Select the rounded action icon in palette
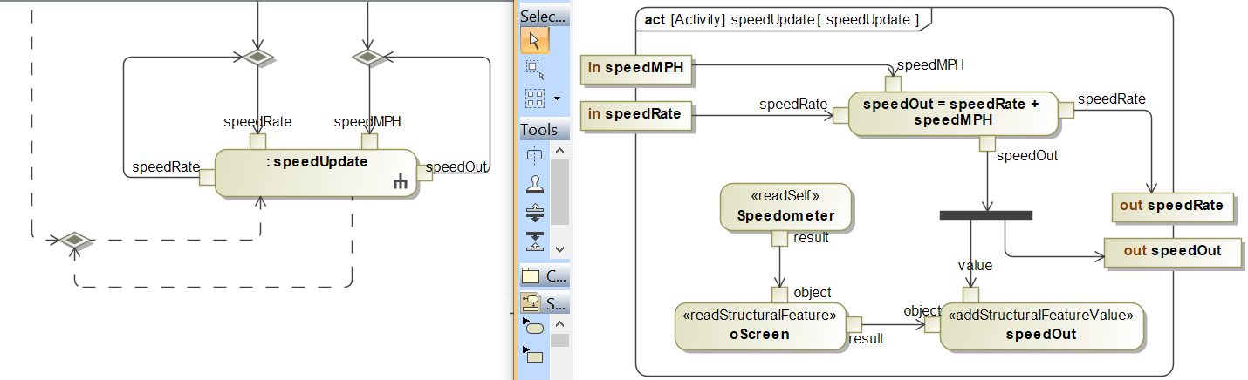Viewport: 1248px width, 380px height. click(533, 329)
